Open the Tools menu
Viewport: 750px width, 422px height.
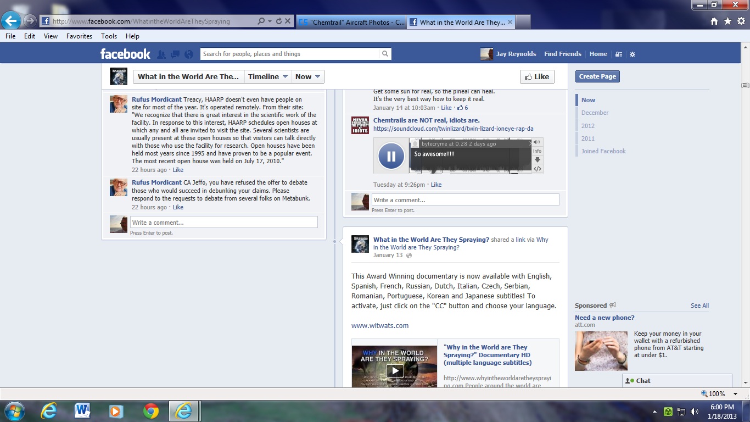tap(109, 36)
